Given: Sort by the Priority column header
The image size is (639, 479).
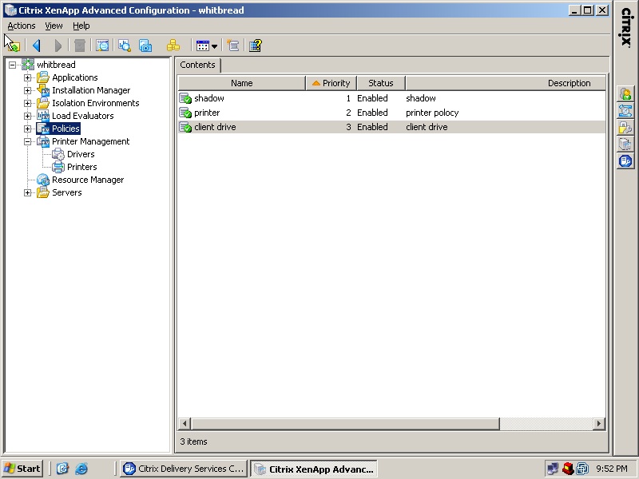Looking at the screenshot, I should pyautogui.click(x=331, y=83).
